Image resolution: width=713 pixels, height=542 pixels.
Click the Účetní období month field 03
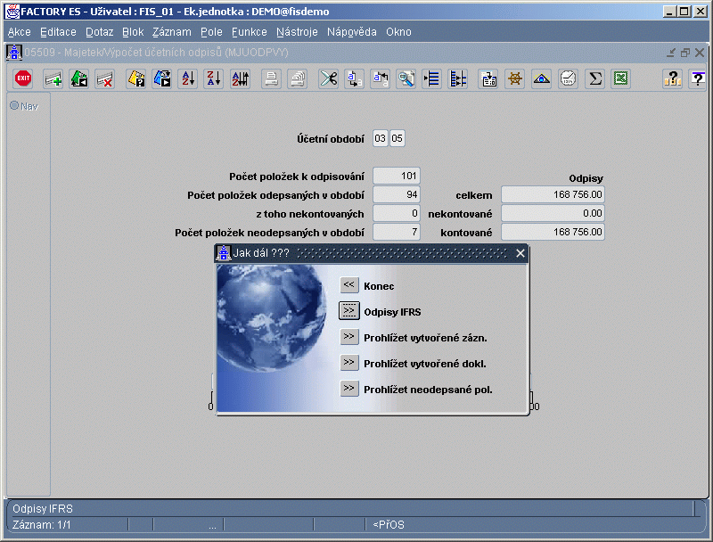pyautogui.click(x=381, y=138)
